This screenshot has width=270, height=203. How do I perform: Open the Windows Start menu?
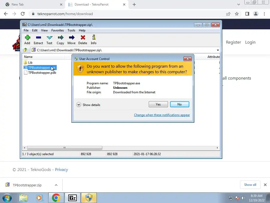[7, 198]
